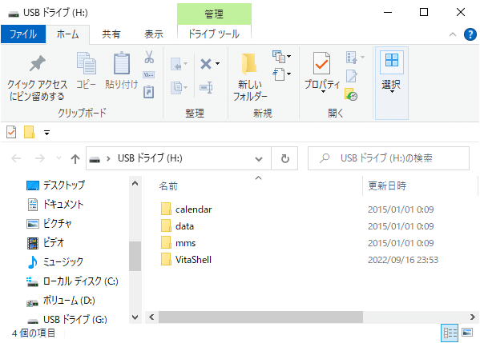Viewport: 480px width, 343px height.
Task: Click the Edit file icon
Action: (x=352, y=76)
